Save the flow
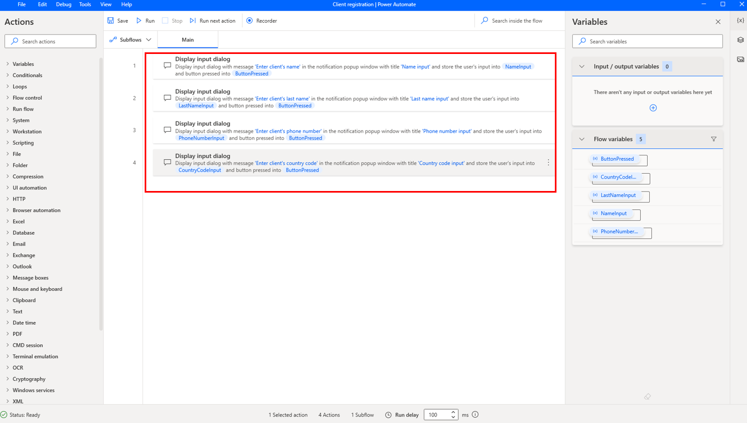The image size is (747, 423). (x=117, y=21)
